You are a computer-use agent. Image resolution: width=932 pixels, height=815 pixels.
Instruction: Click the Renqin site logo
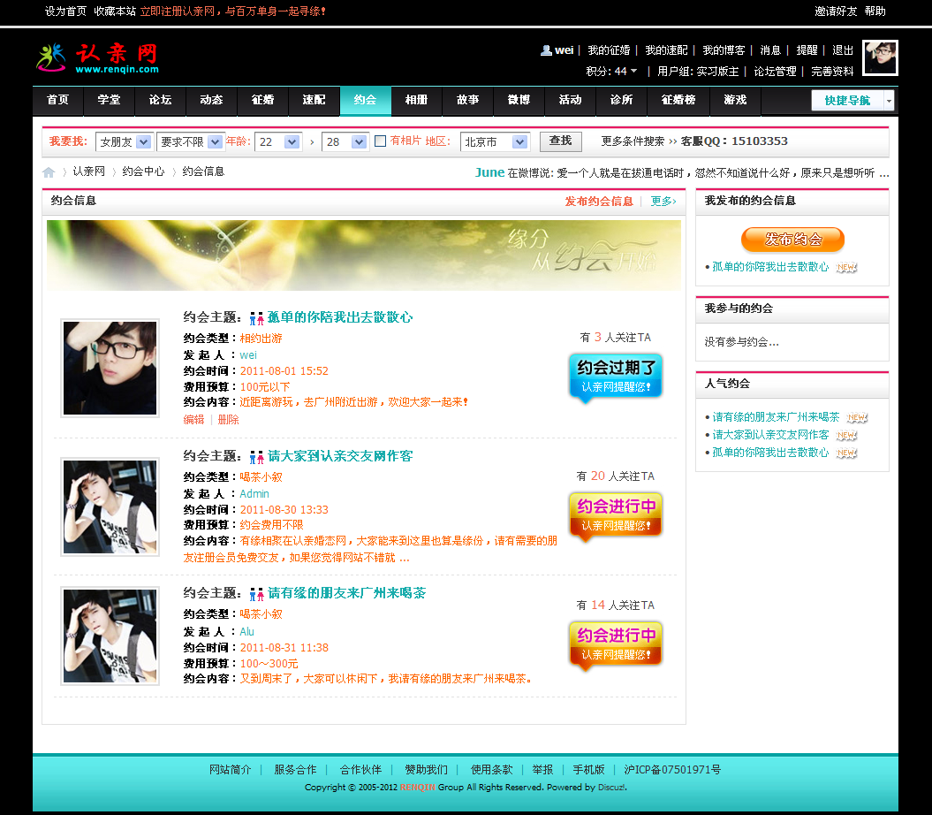97,57
